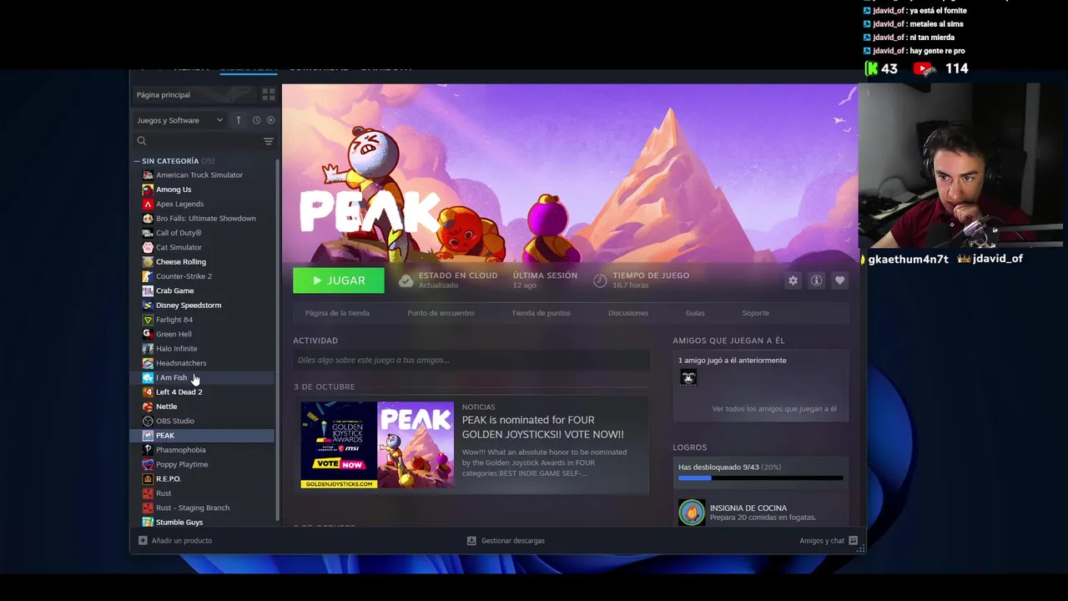
Task: Click the Farlight 84 game icon
Action: point(148,320)
